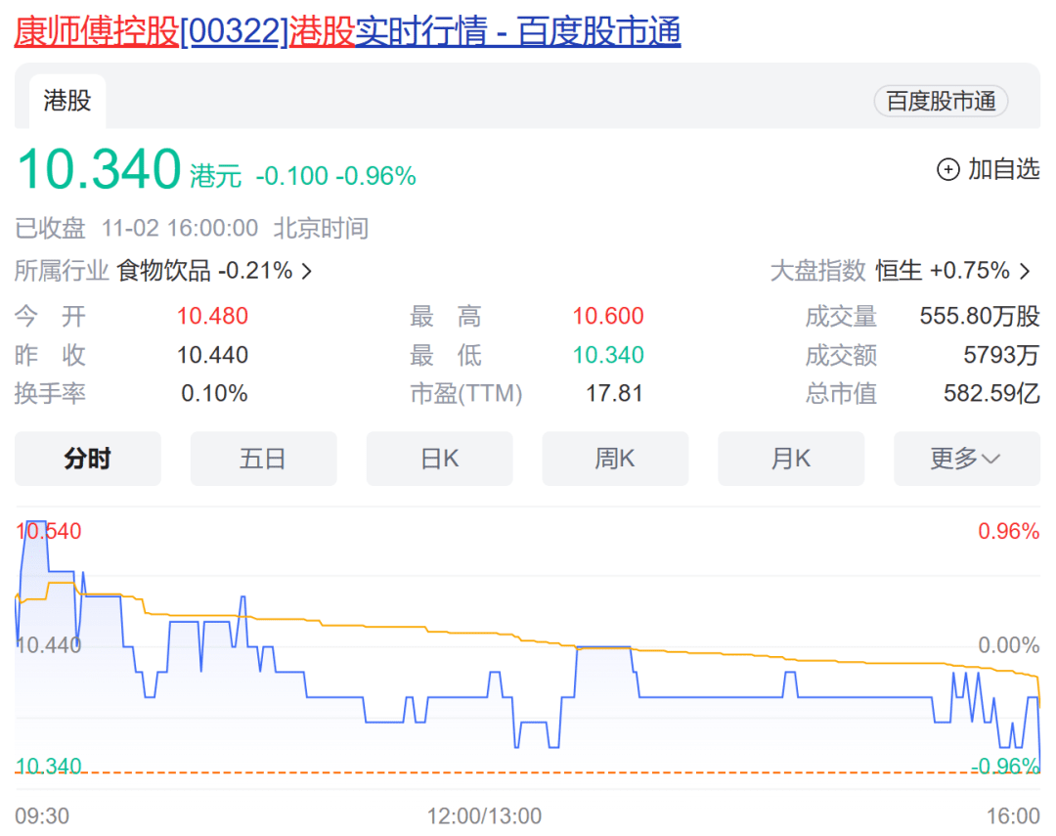Screen dimensions: 1056x836
Task: Expand the 恒生 index chevron
Action: point(1025,271)
